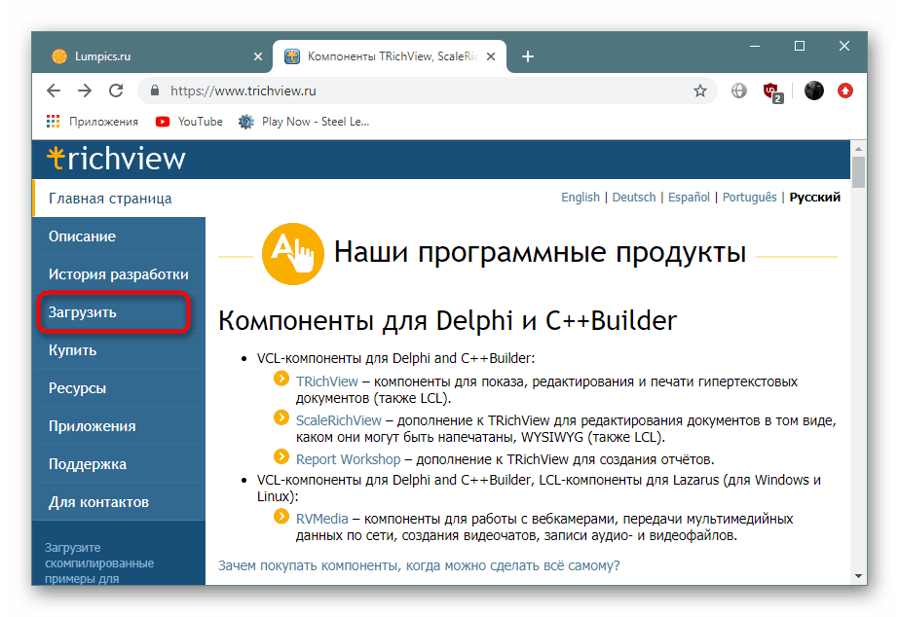Click the Компоненты для Delphi и C++Builder heading
Viewport: 899px width, 617px height.
coord(447,321)
